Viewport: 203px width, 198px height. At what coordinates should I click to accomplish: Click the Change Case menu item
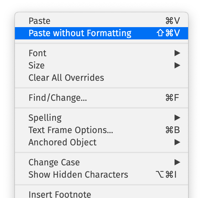click(x=54, y=162)
